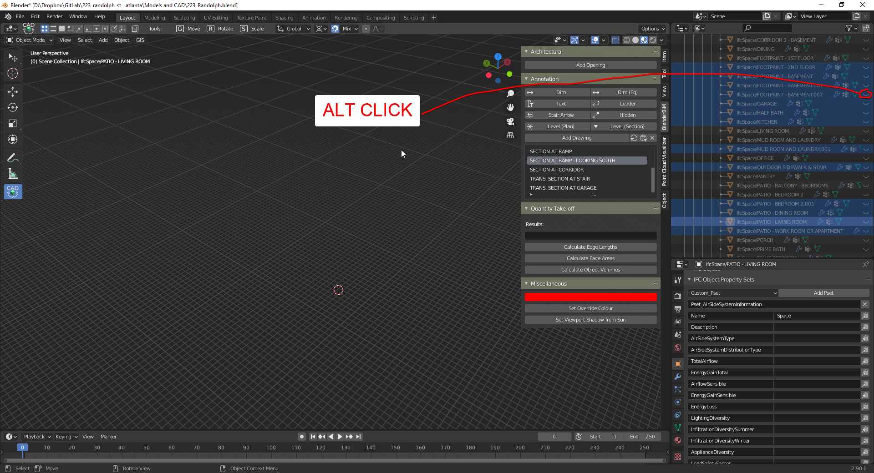The height and width of the screenshot is (473, 874).
Task: Select the Annotate pencil tool
Action: (x=13, y=158)
